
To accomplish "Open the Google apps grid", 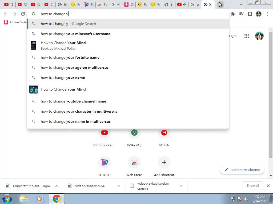I will click(x=247, y=36).
